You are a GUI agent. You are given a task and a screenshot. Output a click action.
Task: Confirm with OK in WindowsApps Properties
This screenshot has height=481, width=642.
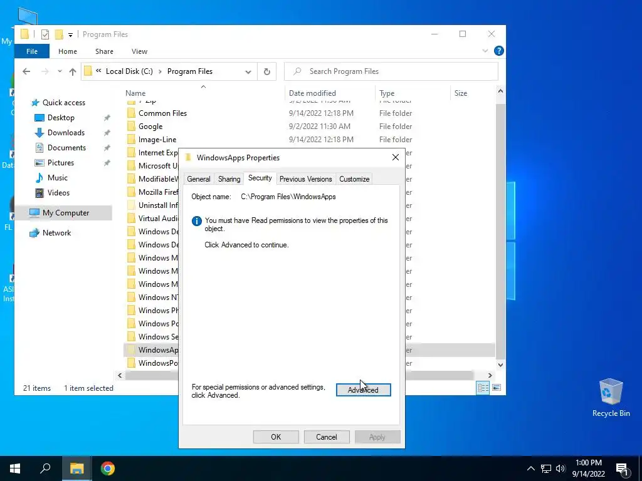[x=276, y=437]
